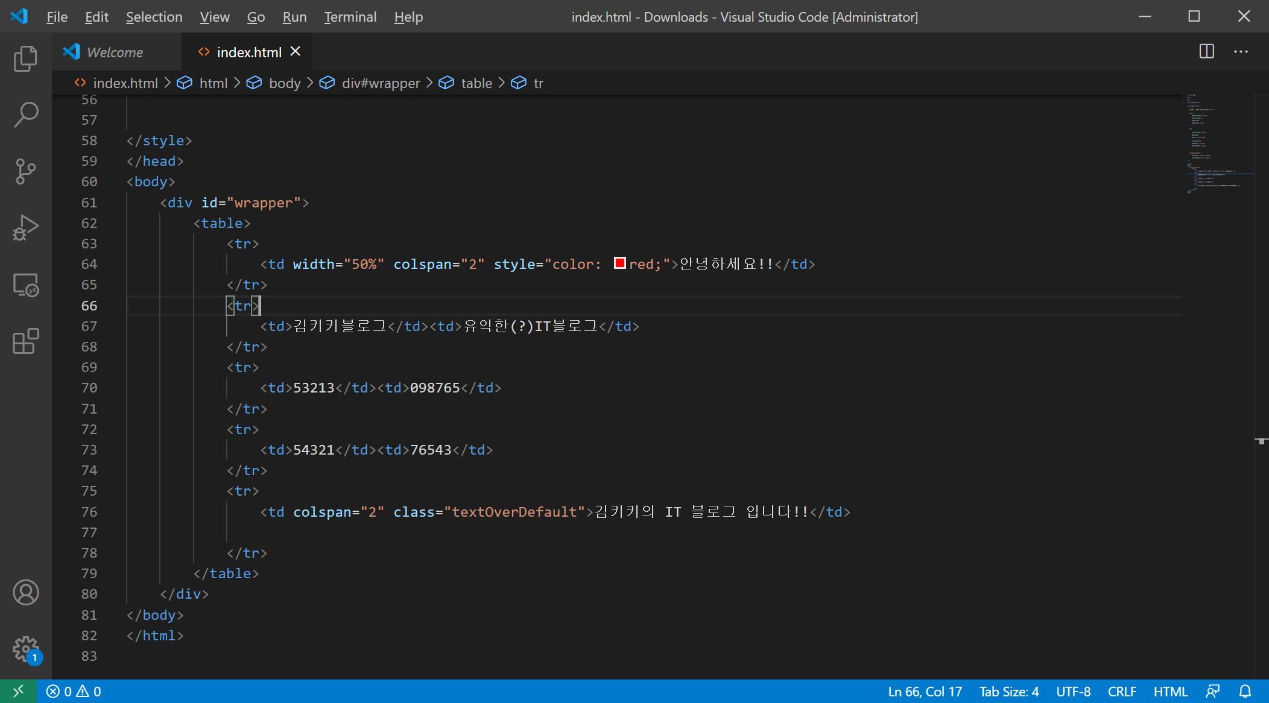Switch to the Welcome tab
Screen dimensions: 1269x703
[115, 52]
